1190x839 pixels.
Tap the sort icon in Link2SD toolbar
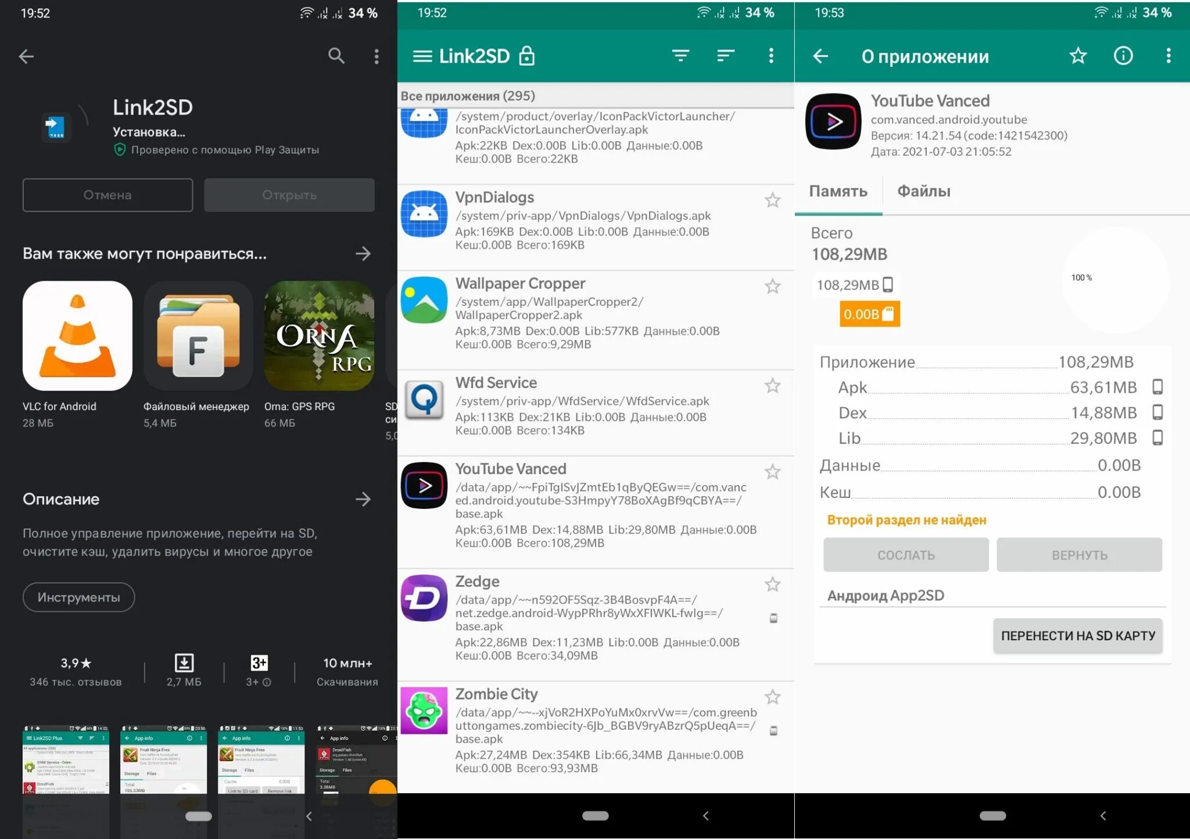point(726,56)
